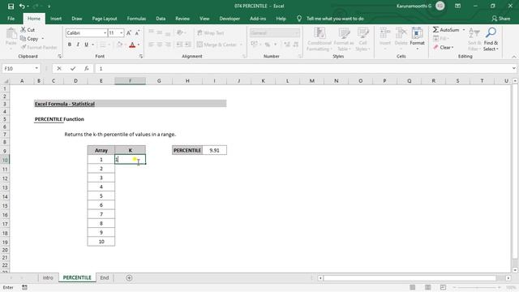The image size is (519, 292).
Task: Click account name Karunamoorthi G
Action: pos(414,6)
